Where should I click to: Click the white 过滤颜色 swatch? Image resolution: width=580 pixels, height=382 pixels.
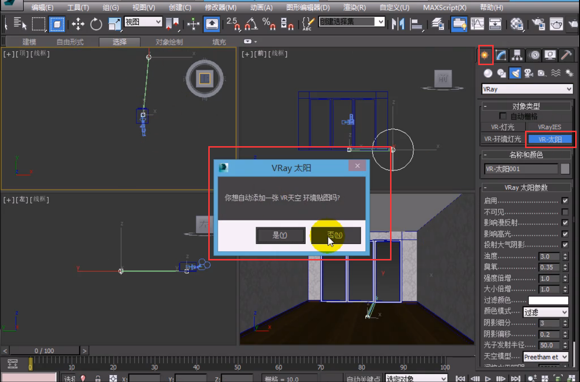tap(548, 300)
